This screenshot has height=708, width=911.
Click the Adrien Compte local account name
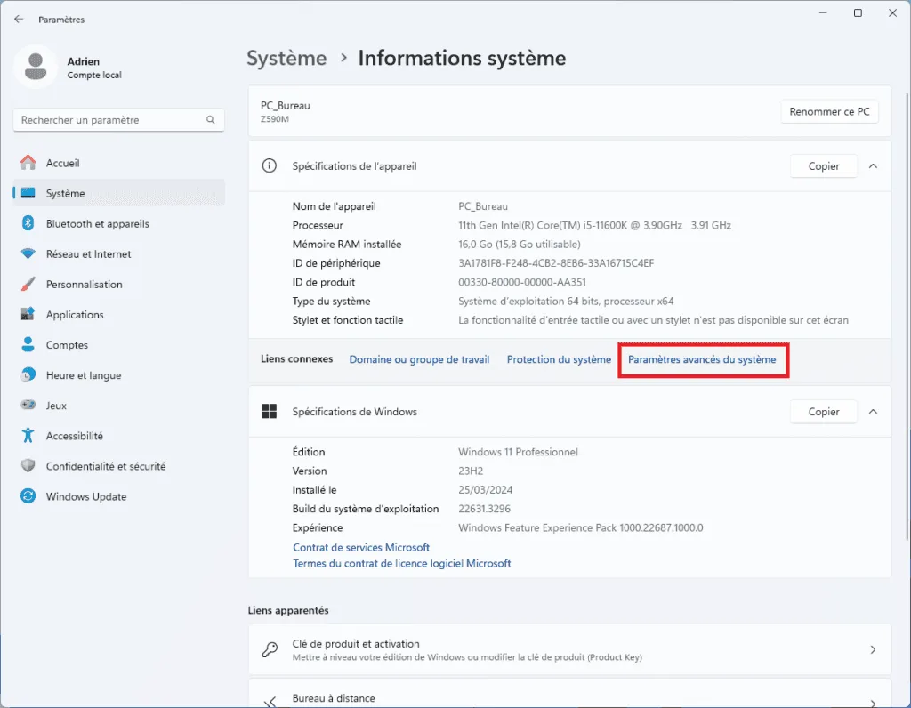coord(94,68)
